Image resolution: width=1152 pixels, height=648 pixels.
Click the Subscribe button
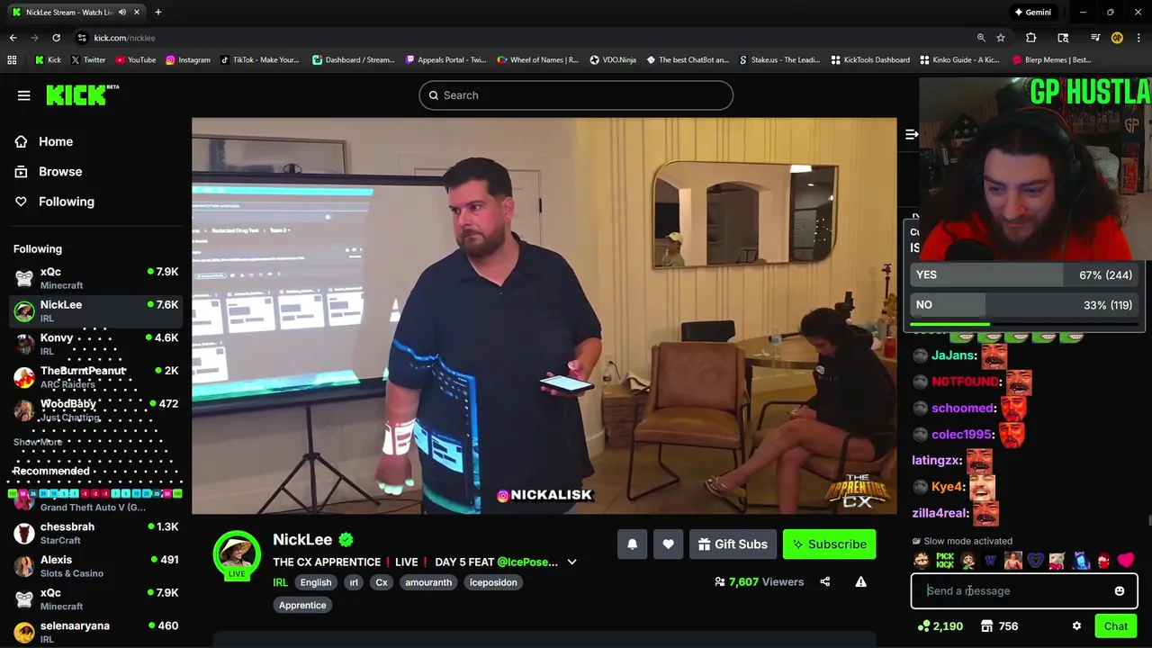coord(829,544)
